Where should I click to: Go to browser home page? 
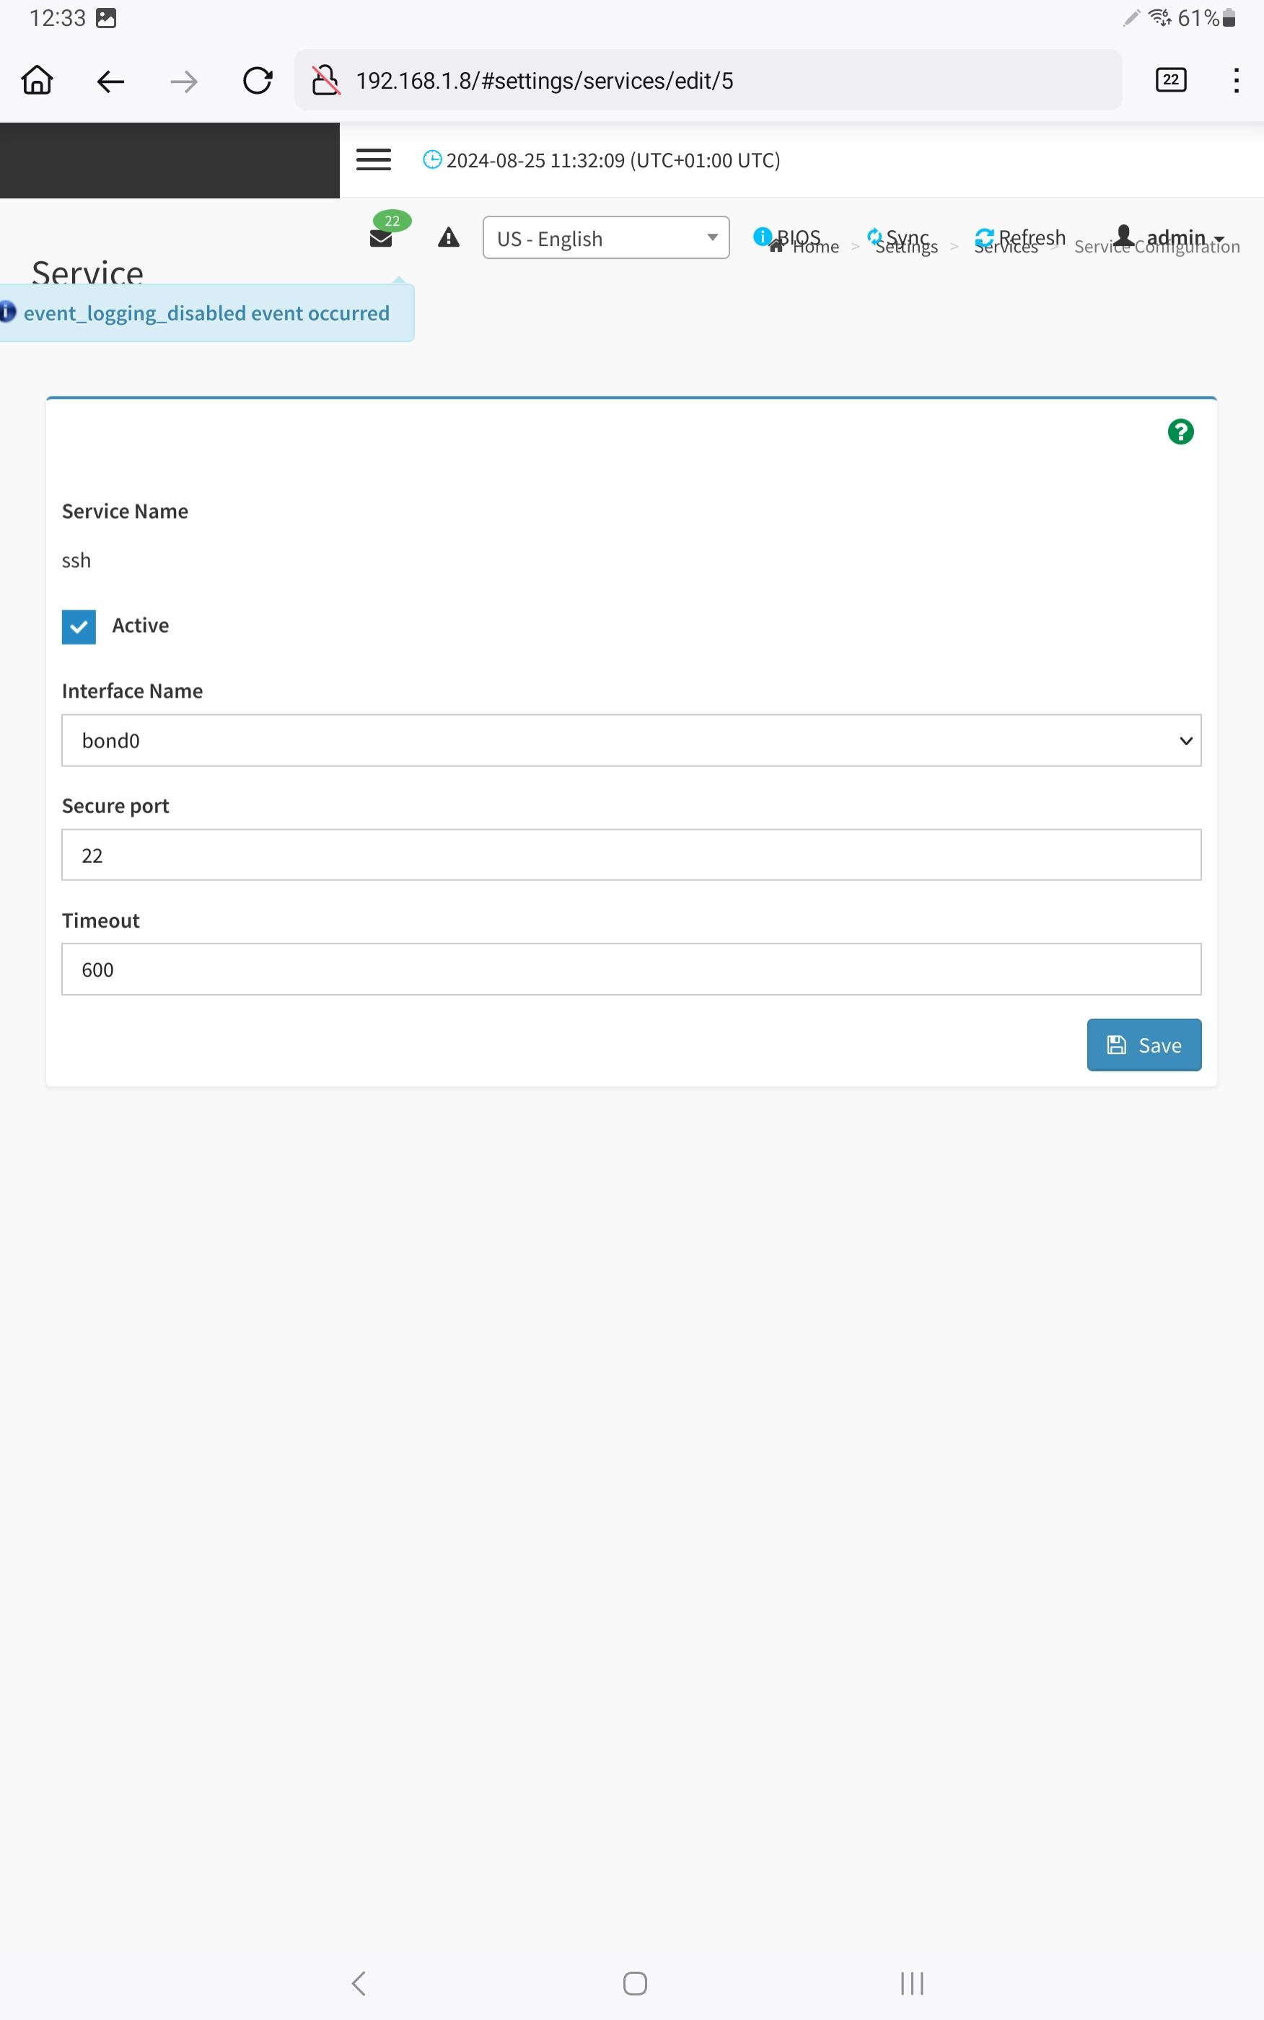[37, 81]
